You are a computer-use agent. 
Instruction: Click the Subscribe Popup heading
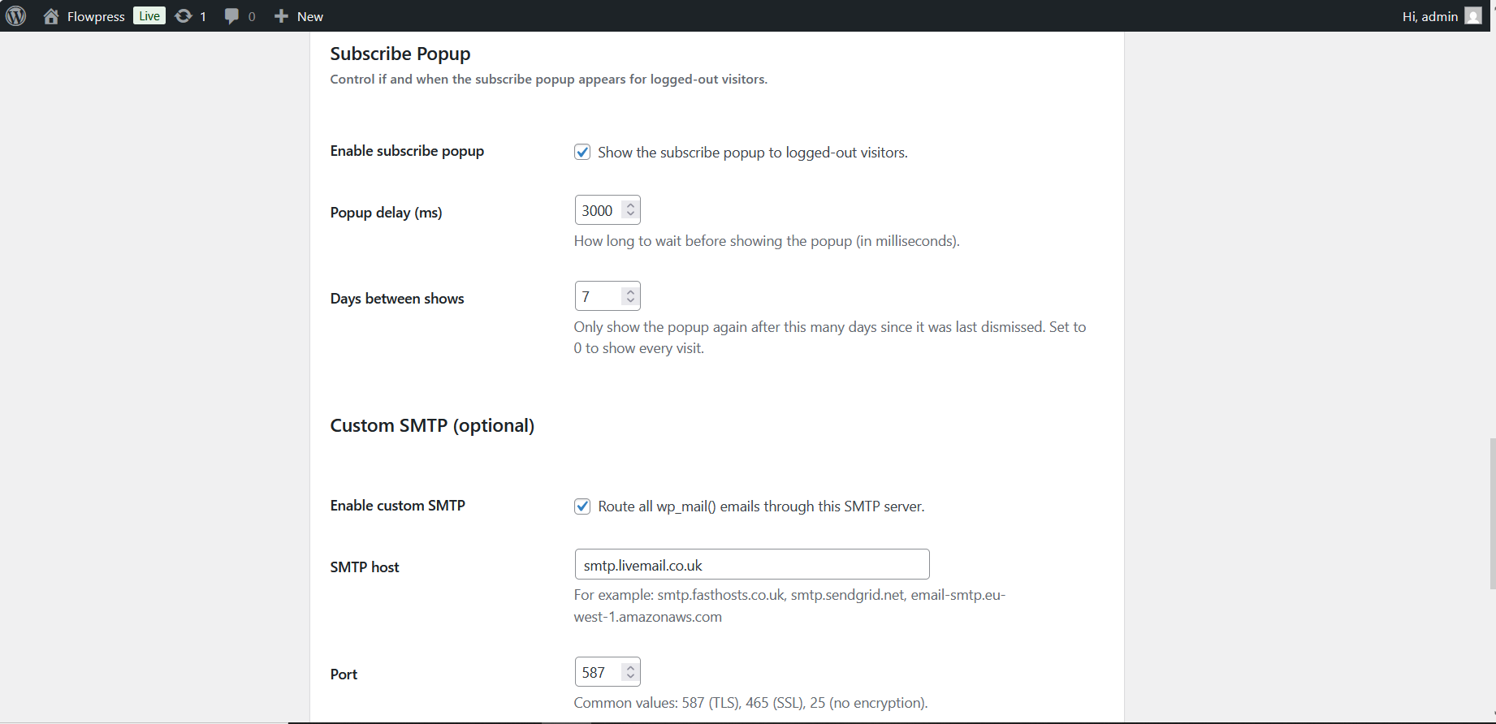point(400,54)
